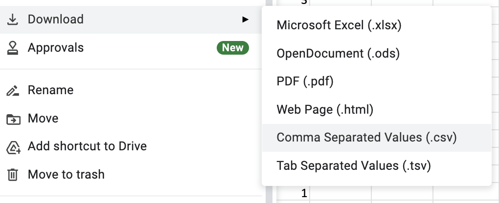
Task: Click the Add shortcut to Drive icon
Action: 13,147
